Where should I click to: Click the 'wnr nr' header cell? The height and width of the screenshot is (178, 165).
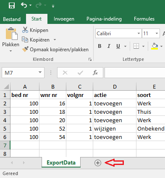(53, 95)
